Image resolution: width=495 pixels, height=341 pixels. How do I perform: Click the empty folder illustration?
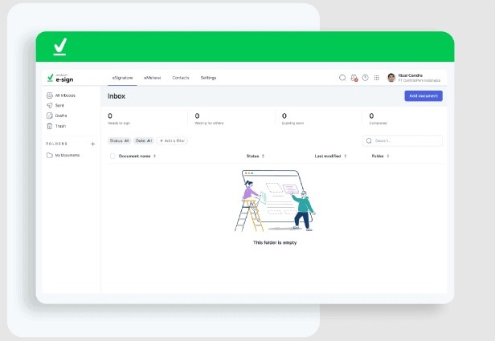coord(275,201)
